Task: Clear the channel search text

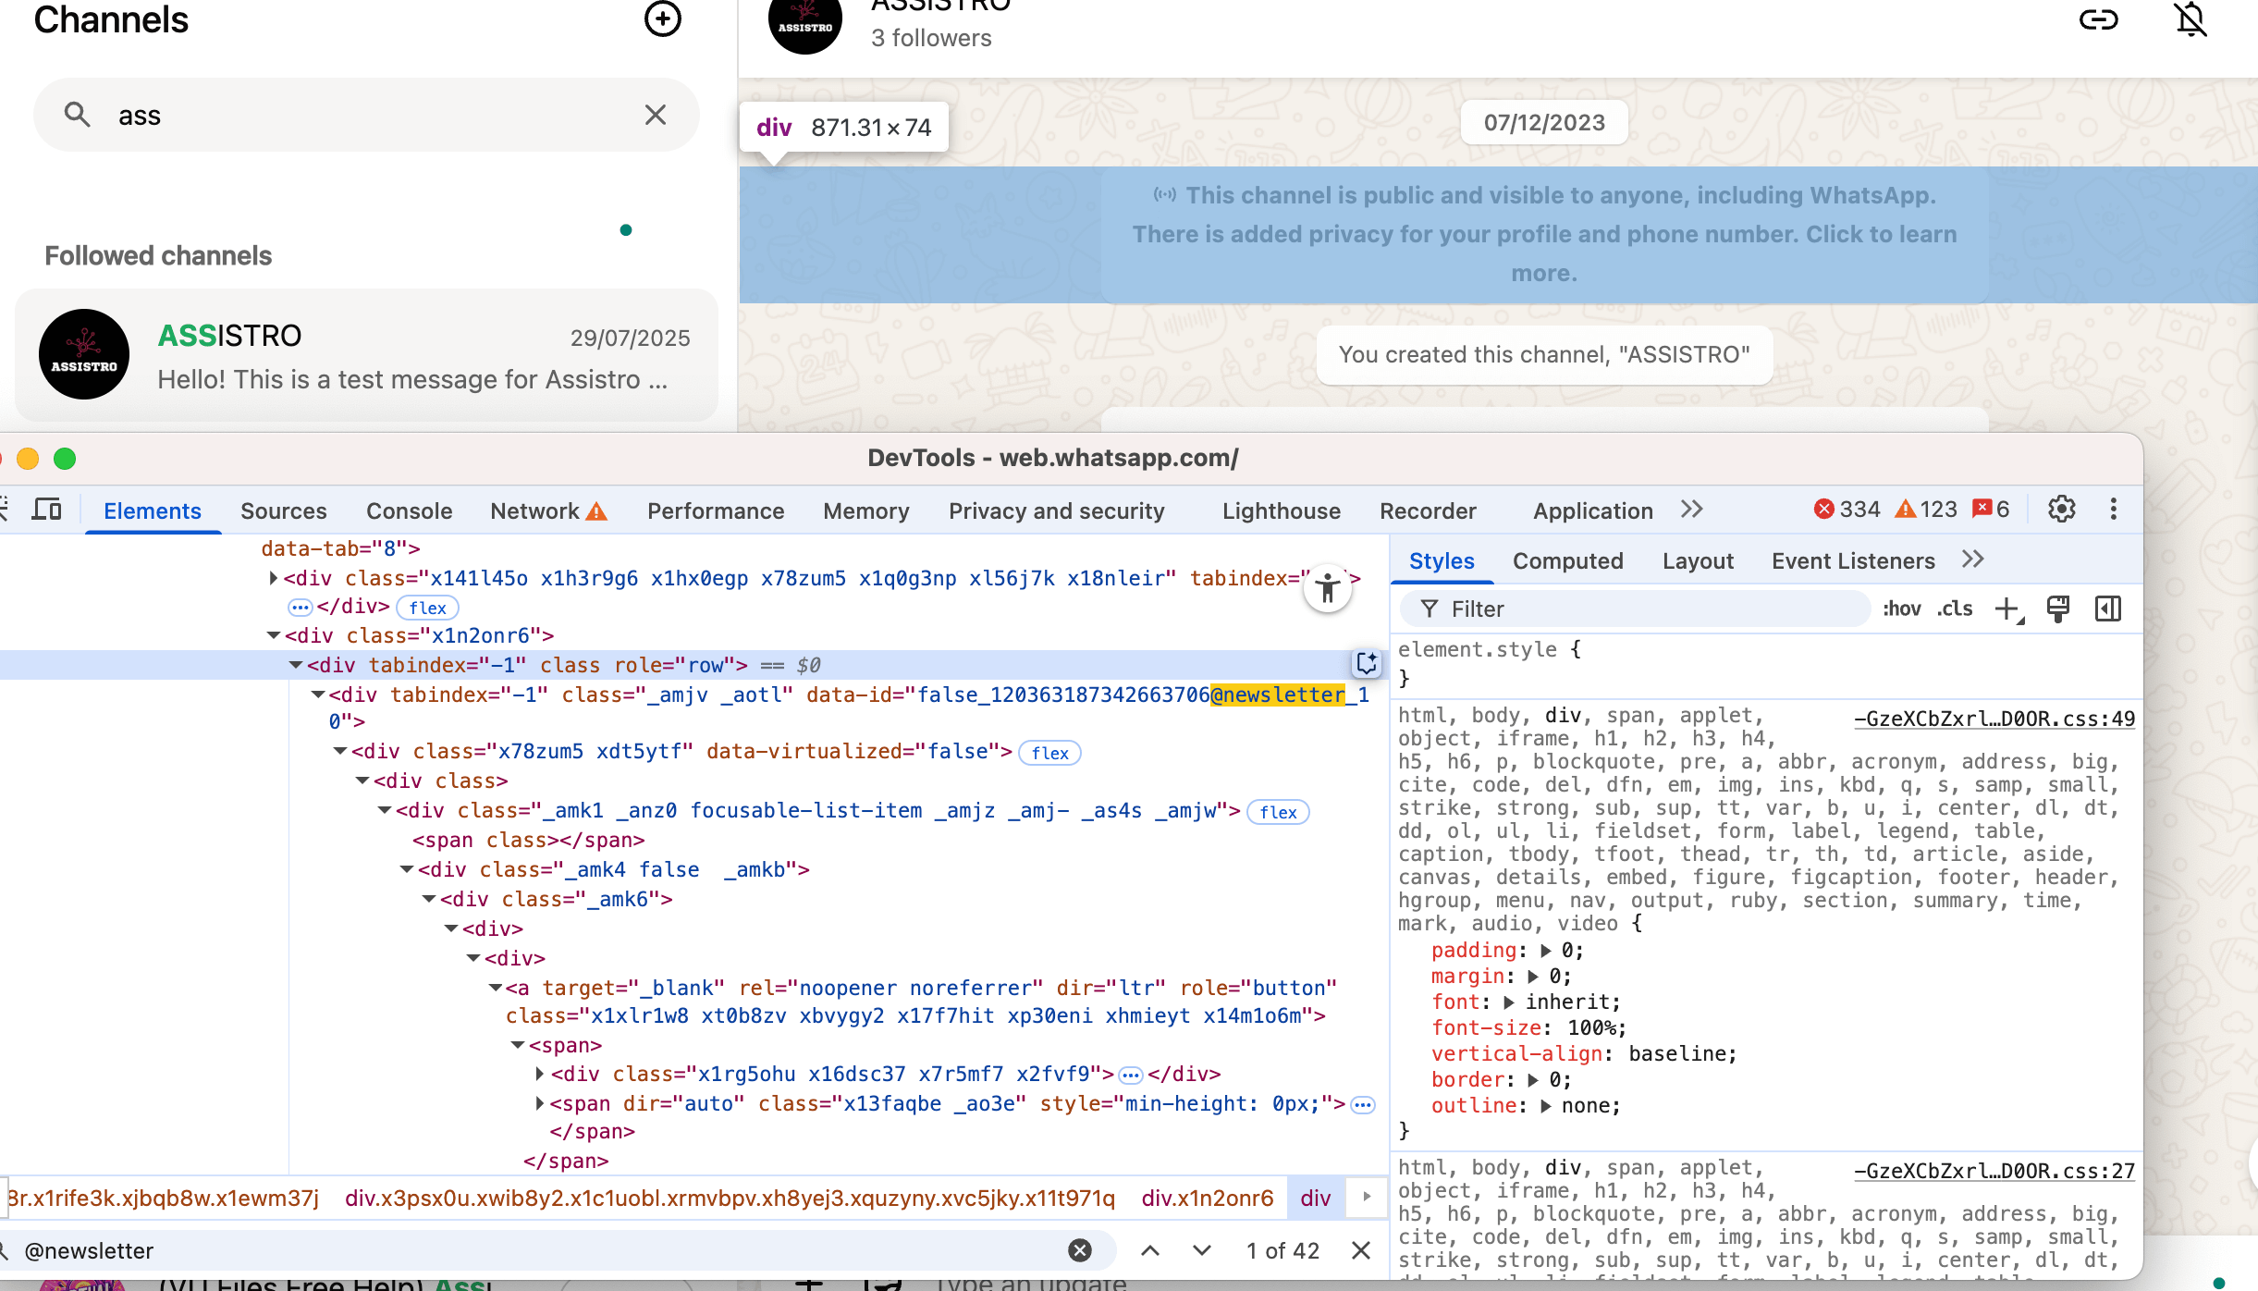Action: click(656, 115)
